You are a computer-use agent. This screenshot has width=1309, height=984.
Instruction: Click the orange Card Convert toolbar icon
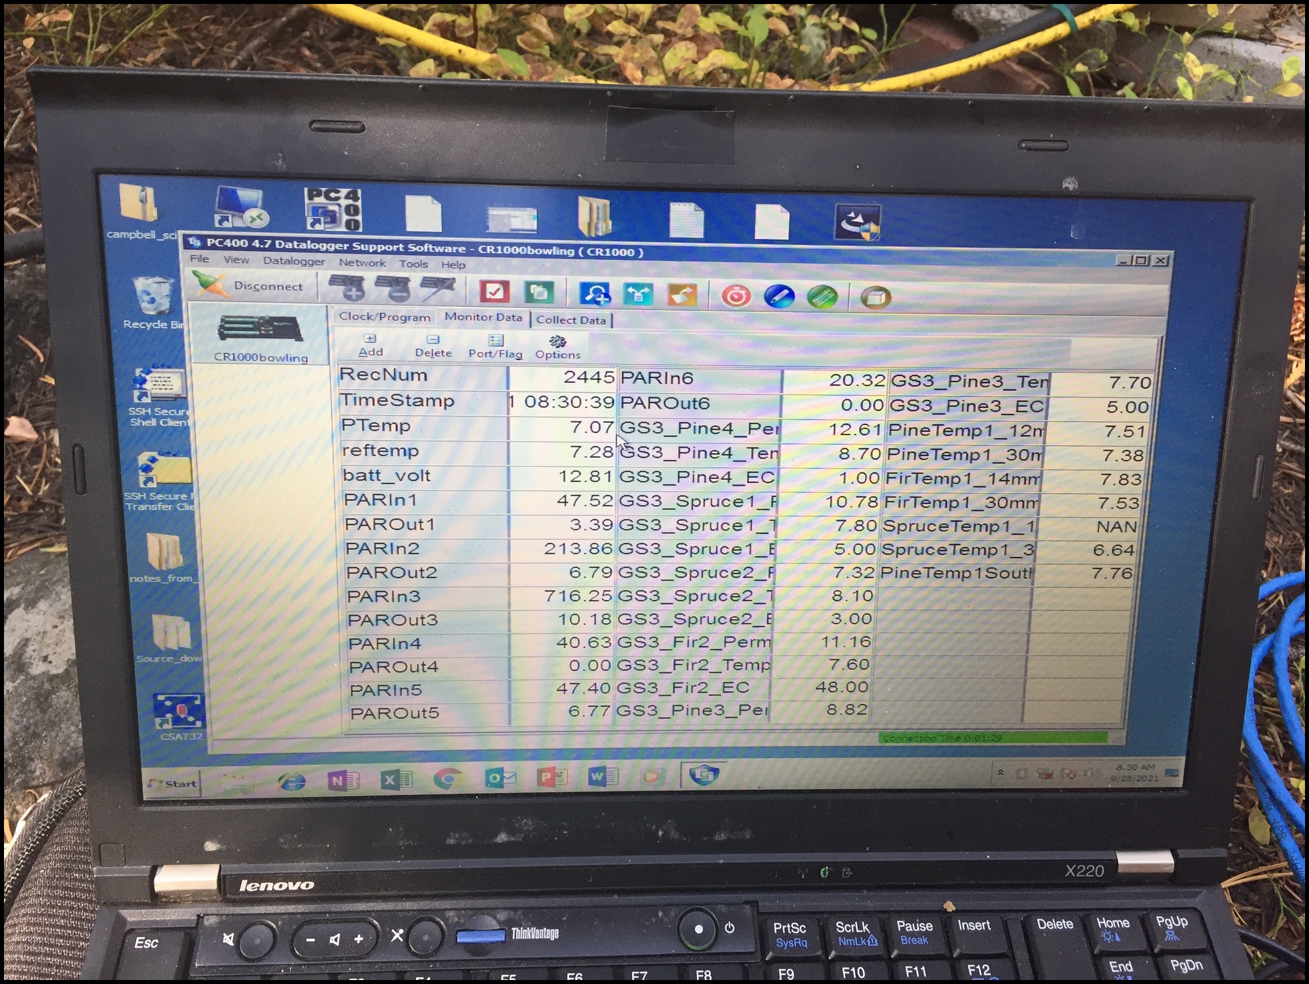[682, 294]
